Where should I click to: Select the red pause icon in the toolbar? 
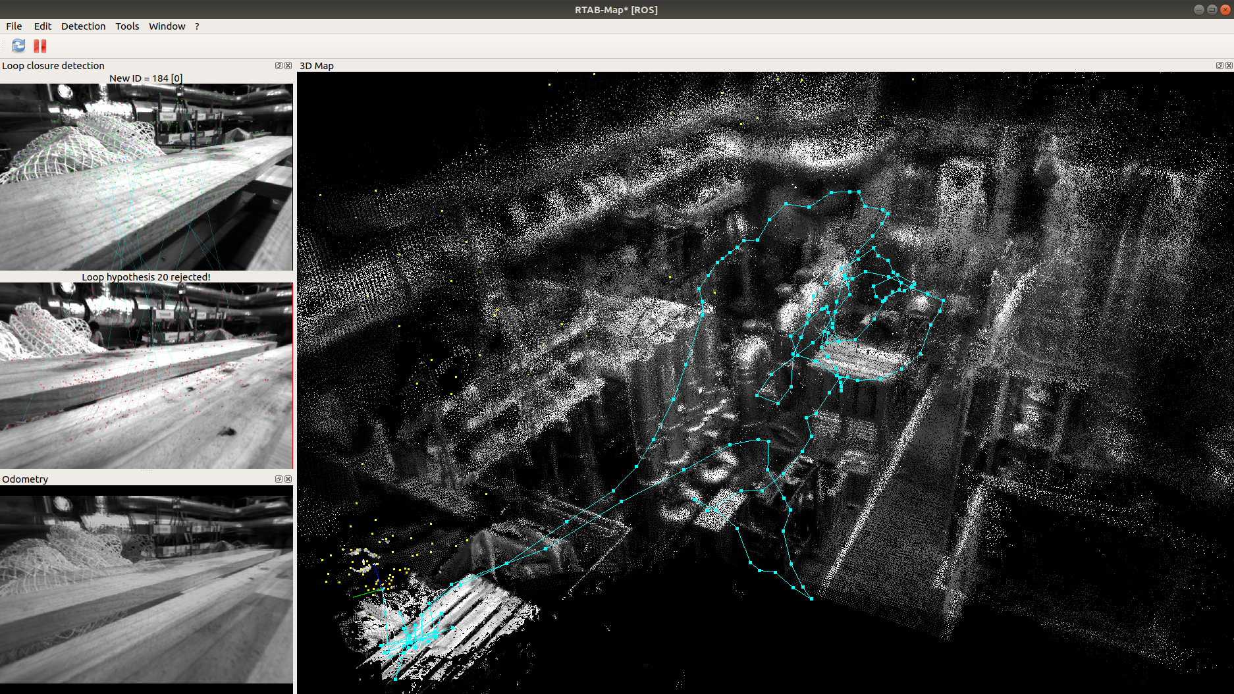click(40, 45)
